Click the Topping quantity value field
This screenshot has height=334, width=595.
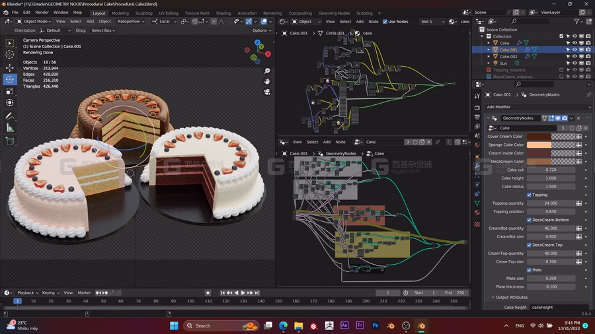[551, 203]
